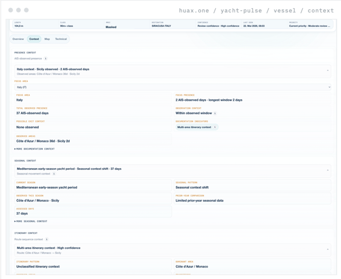Collapse the Italy context presence card chevron
The image size is (341, 279).
(x=328, y=70)
